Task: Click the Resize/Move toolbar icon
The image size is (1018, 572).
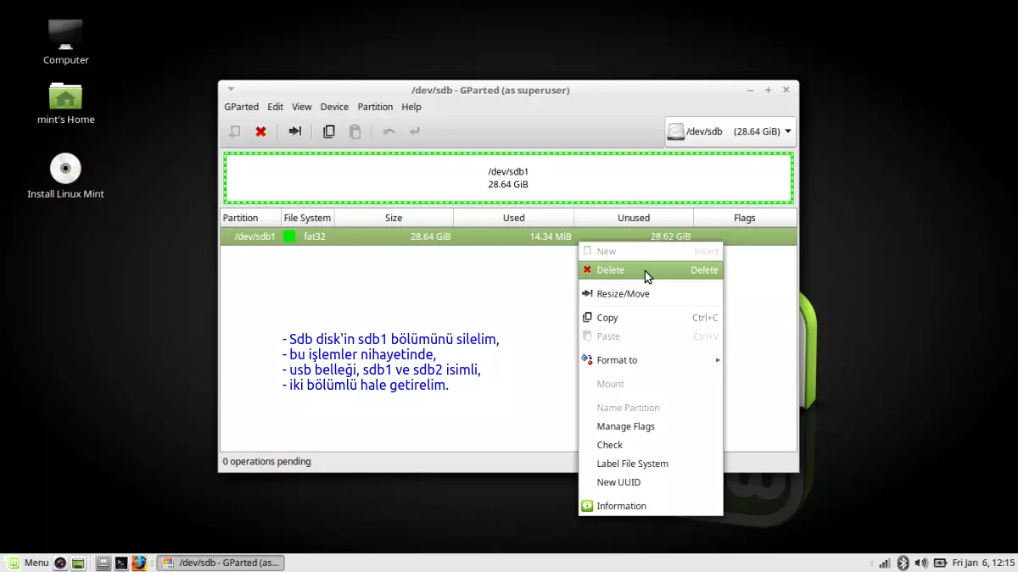Action: click(294, 131)
